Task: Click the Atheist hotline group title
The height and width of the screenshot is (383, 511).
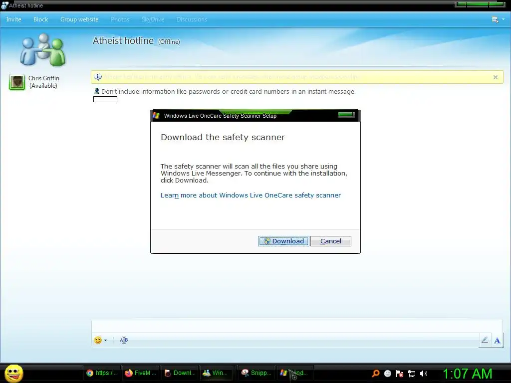Action: (x=123, y=41)
